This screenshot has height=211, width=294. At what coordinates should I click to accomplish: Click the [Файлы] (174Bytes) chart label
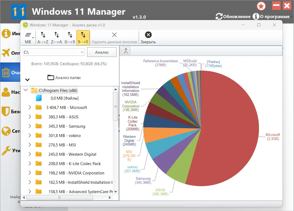click(x=213, y=64)
